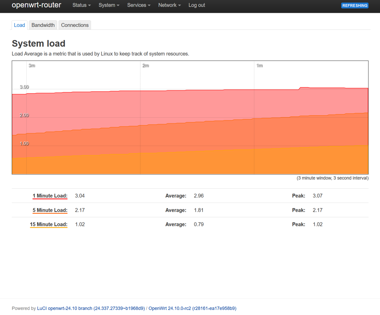Select the Load tab

19,25
